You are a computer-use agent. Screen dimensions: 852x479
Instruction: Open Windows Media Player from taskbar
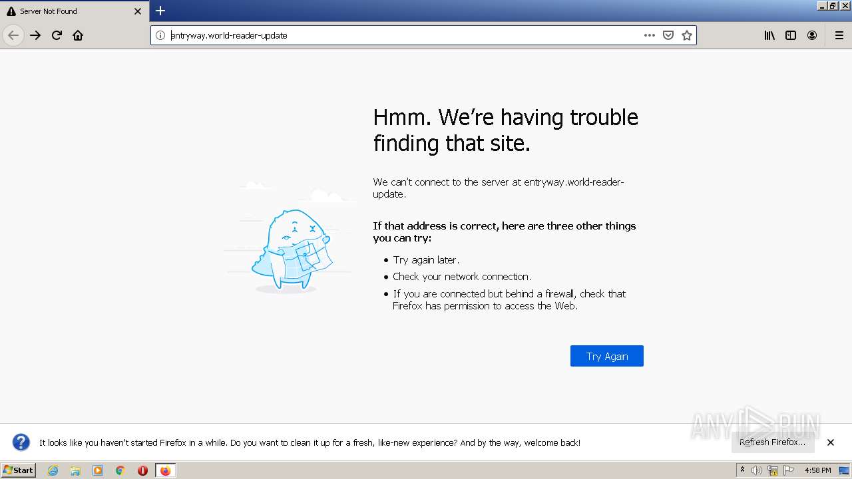pyautogui.click(x=98, y=470)
